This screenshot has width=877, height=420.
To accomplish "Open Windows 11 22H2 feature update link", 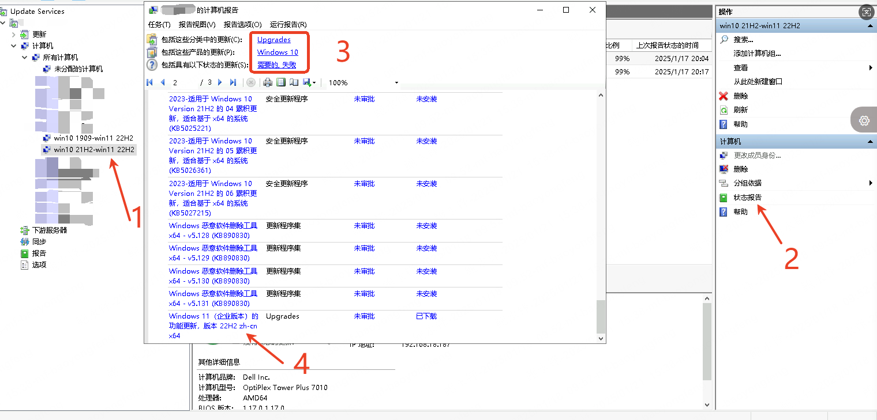I will coord(213,326).
